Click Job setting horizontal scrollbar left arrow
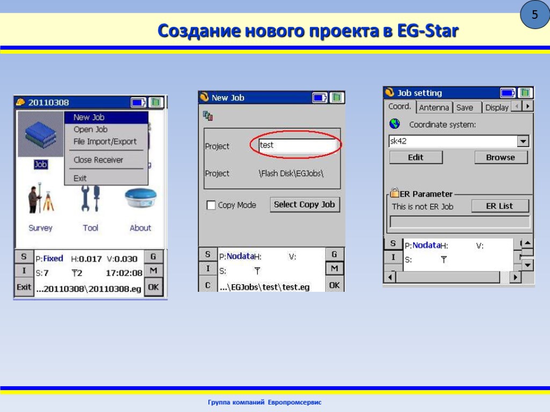This screenshot has width=550, height=412. point(390,277)
